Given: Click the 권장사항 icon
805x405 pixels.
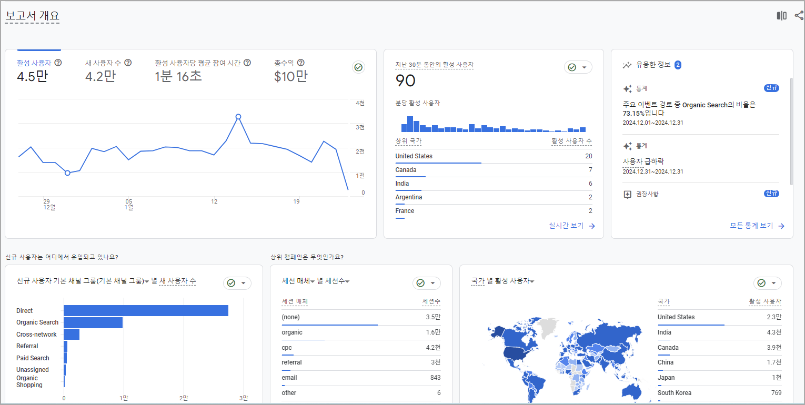Looking at the screenshot, I should tap(627, 194).
